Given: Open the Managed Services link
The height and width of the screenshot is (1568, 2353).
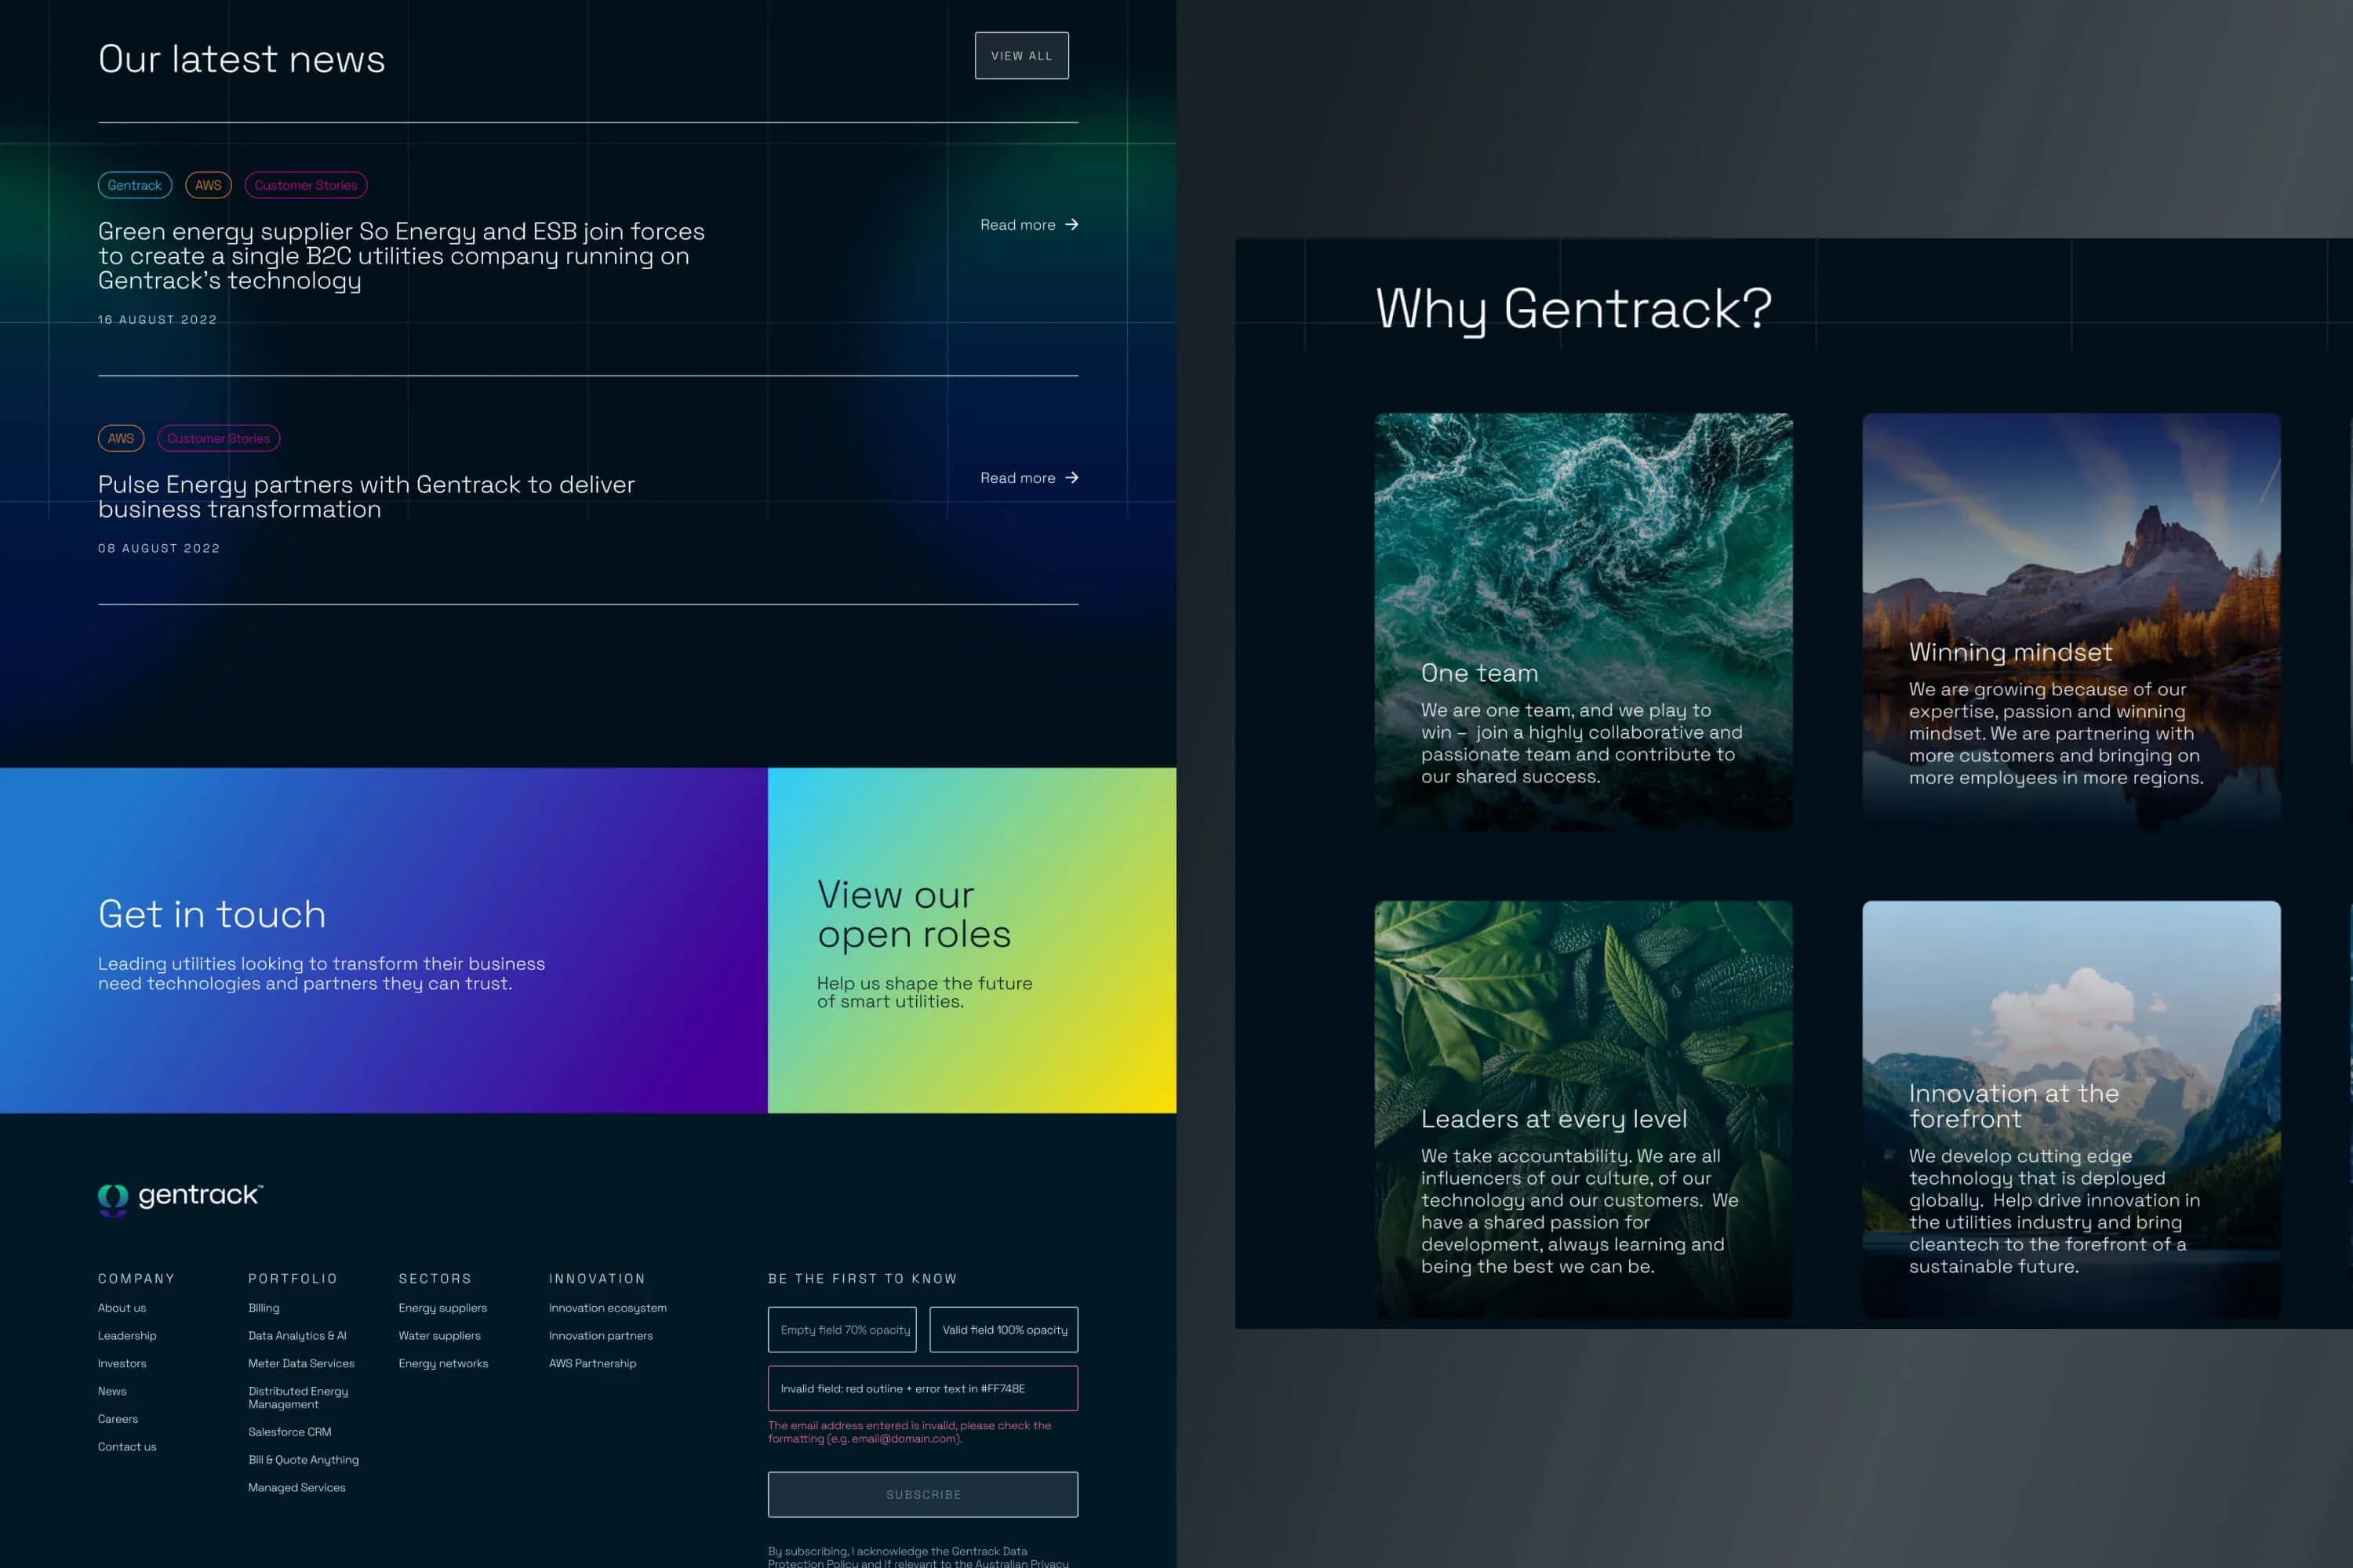Looking at the screenshot, I should 297,1488.
